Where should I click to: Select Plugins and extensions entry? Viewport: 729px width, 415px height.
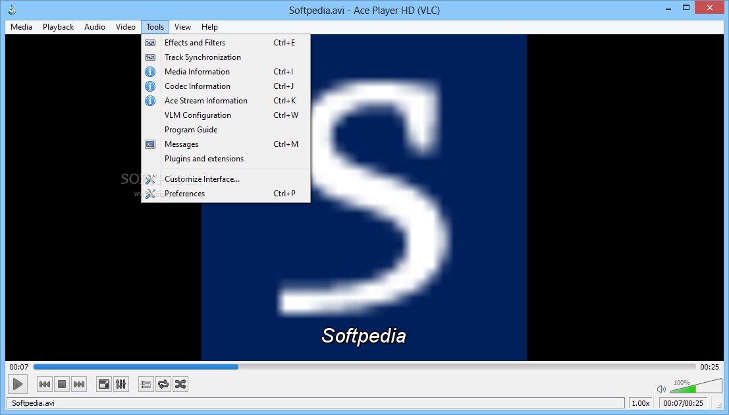tap(225, 159)
